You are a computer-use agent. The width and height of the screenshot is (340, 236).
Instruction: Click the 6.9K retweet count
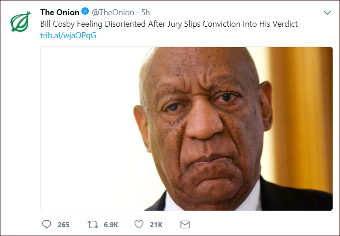click(111, 225)
